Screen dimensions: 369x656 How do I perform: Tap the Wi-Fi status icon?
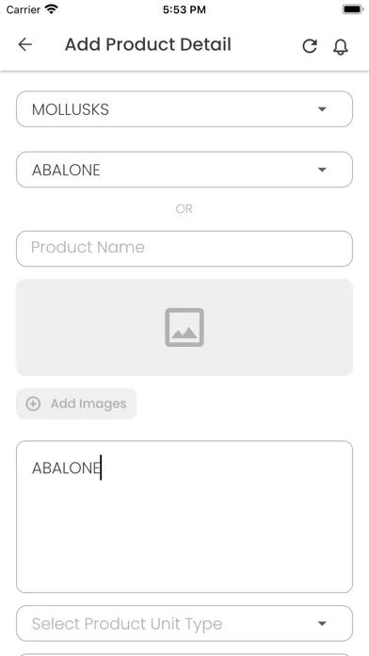[52, 9]
